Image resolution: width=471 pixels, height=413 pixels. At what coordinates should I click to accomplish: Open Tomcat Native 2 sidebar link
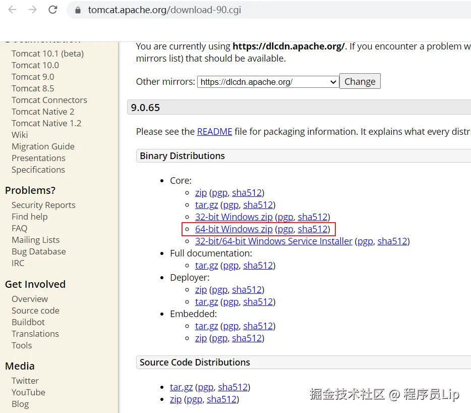(x=43, y=112)
